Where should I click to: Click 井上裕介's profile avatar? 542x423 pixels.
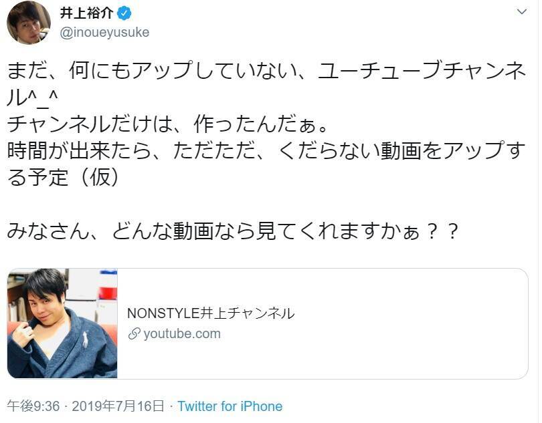pyautogui.click(x=29, y=23)
